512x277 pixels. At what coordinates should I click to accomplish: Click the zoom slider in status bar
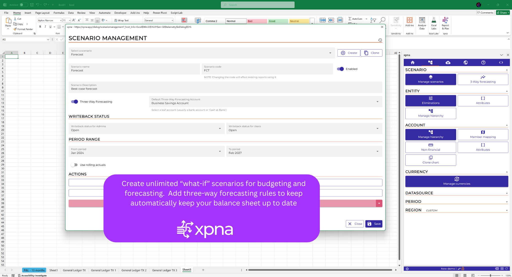[490, 276]
